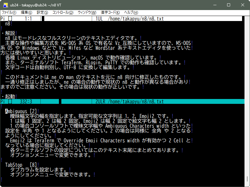Click the line mentioning Ambiguous Characters width
250x187 pixels.
click(101, 126)
